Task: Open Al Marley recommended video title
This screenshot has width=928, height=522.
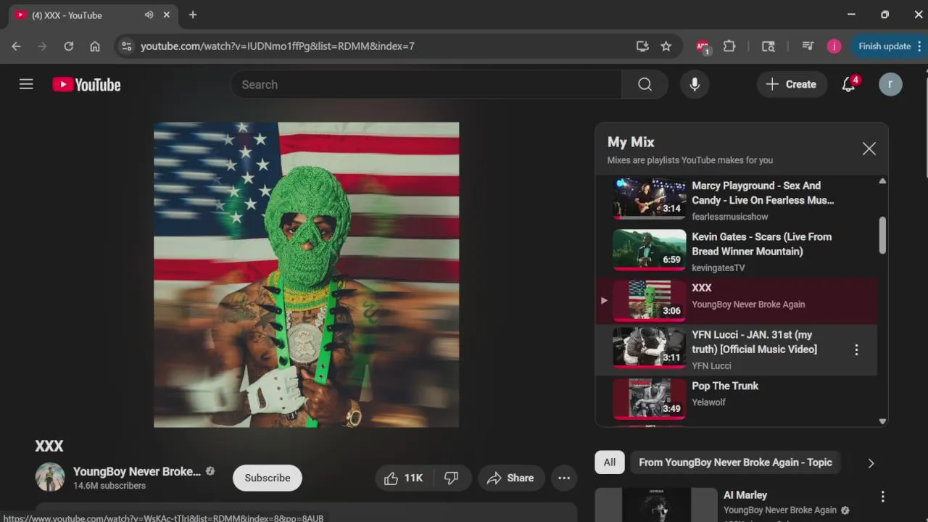Action: click(x=745, y=495)
